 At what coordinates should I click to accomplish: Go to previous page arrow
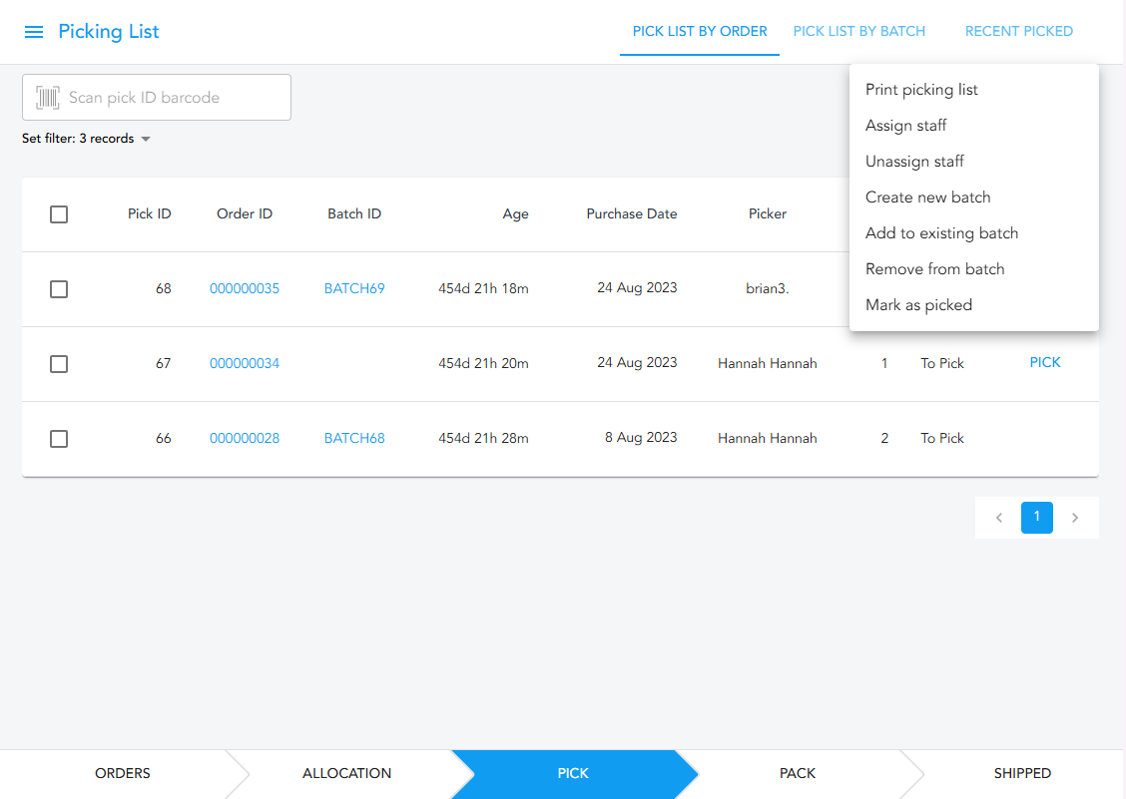998,518
